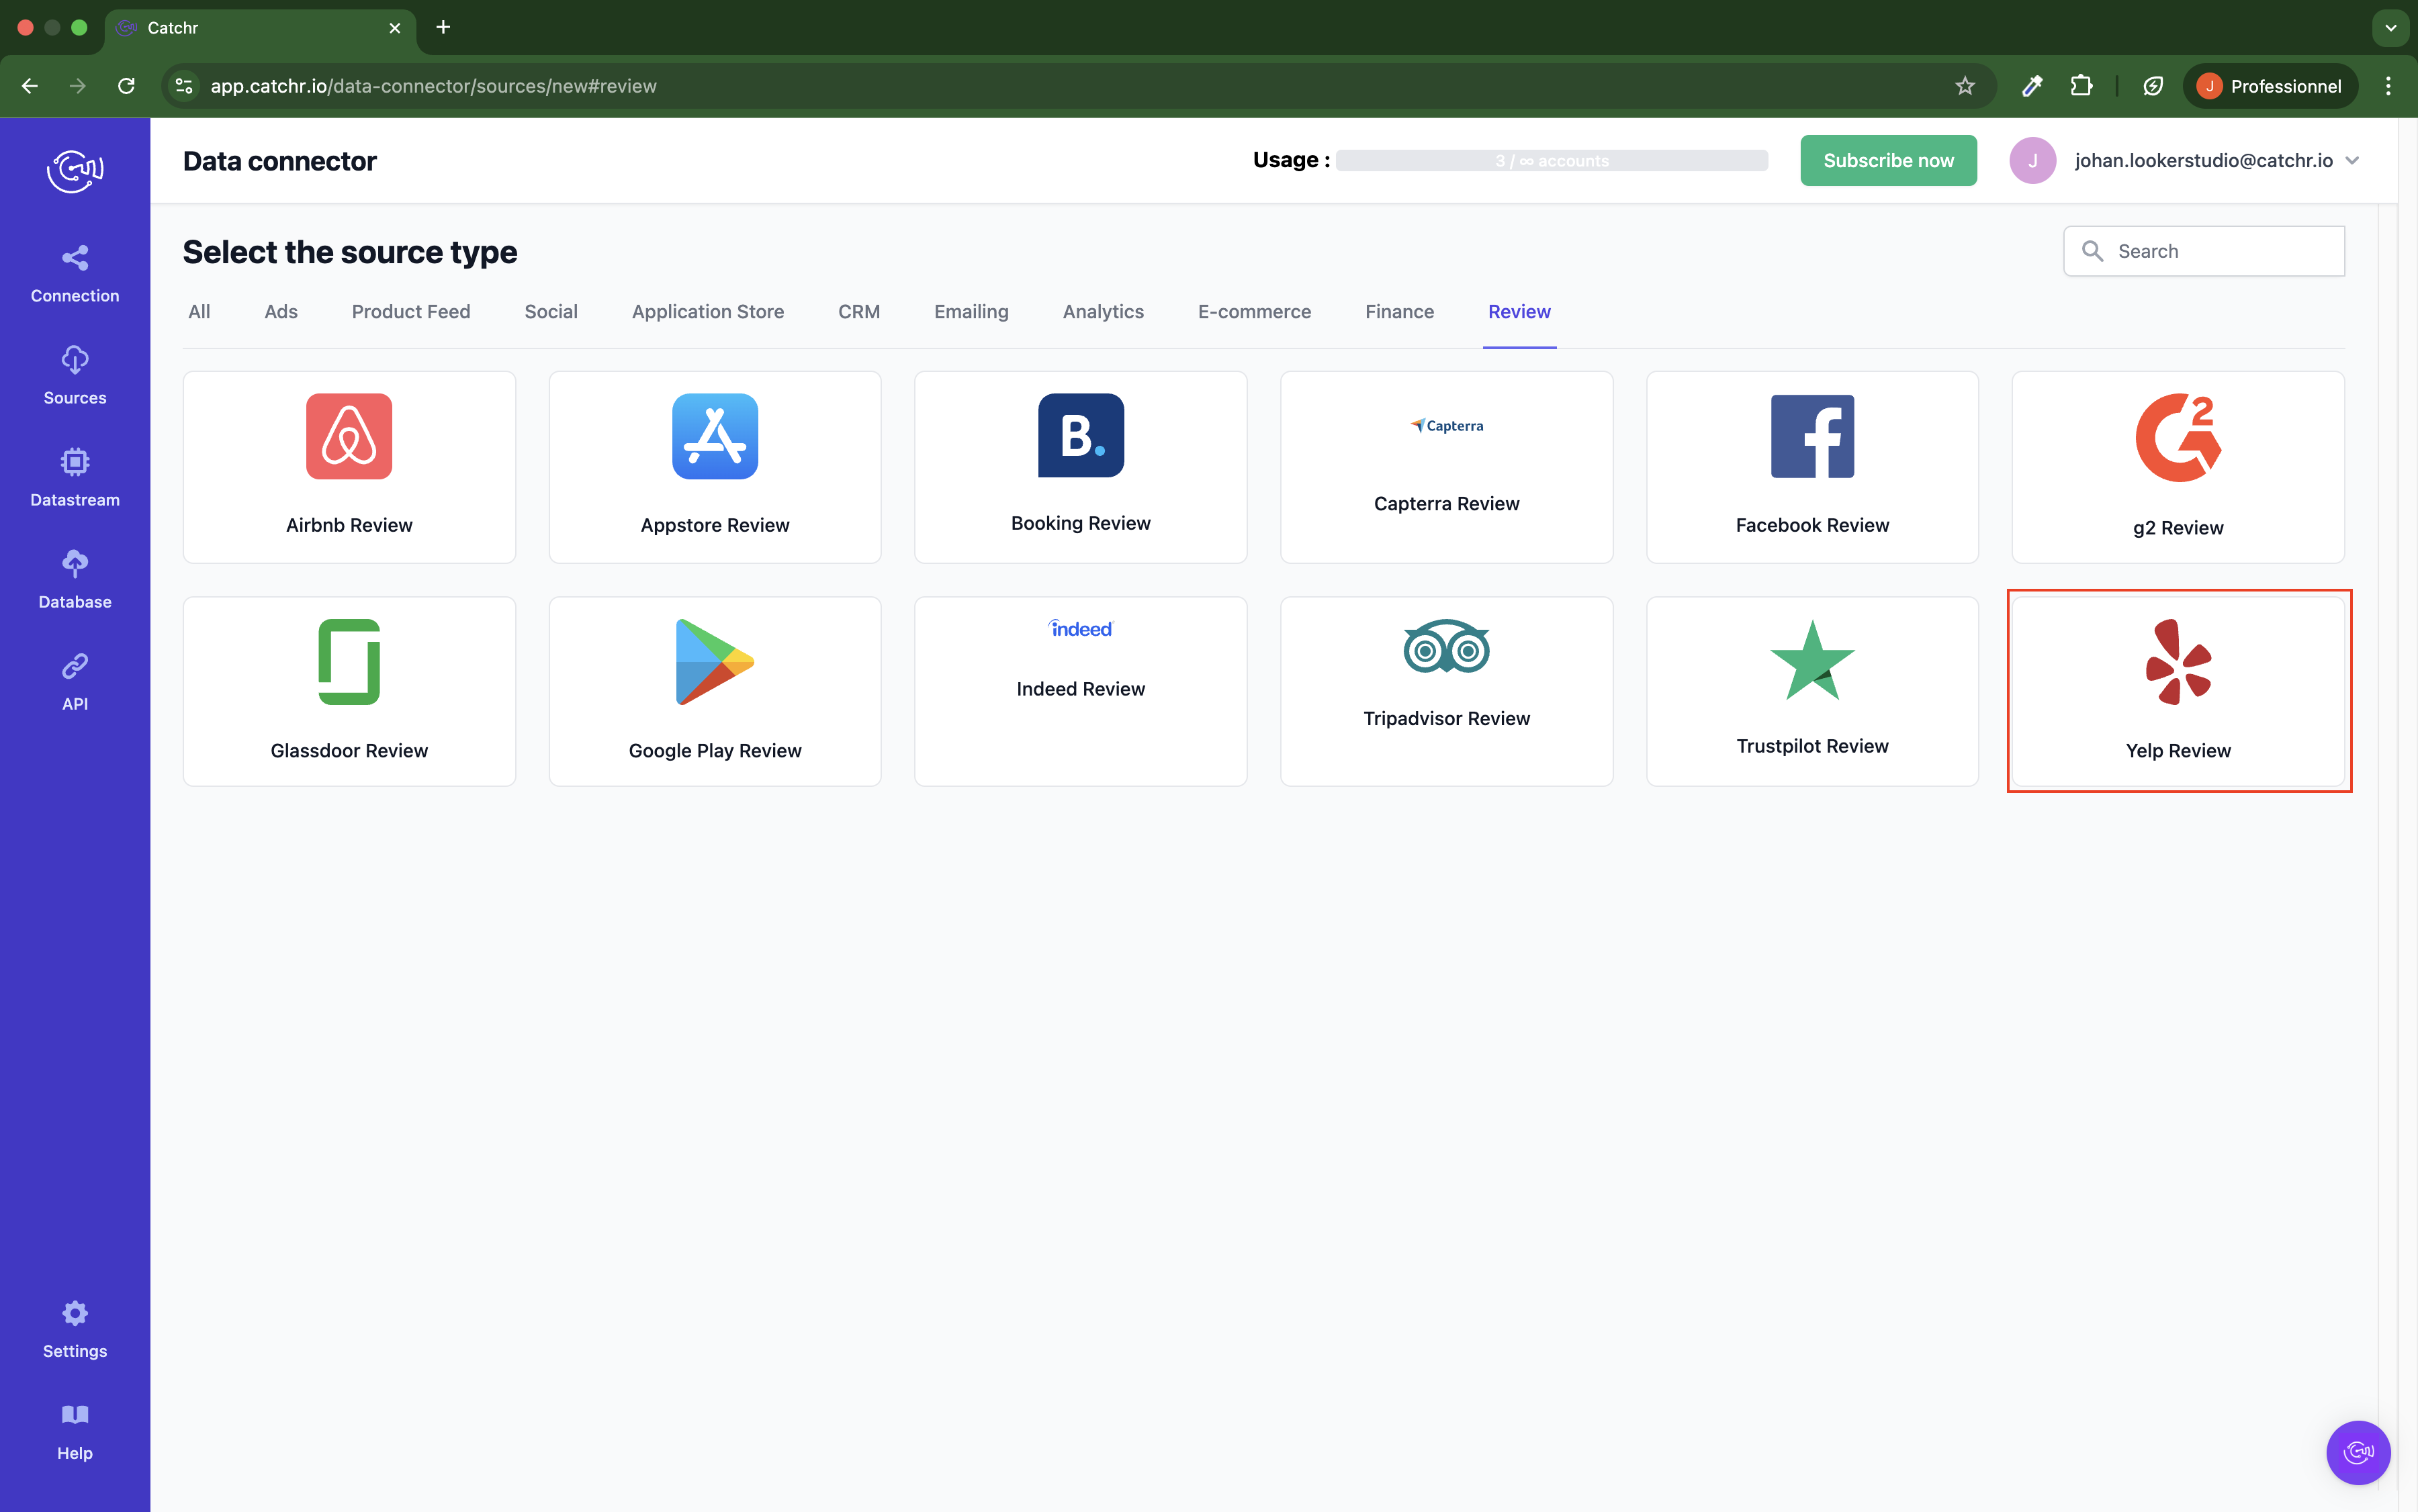
Task: Click the eyedropper extension icon
Action: point(2032,86)
